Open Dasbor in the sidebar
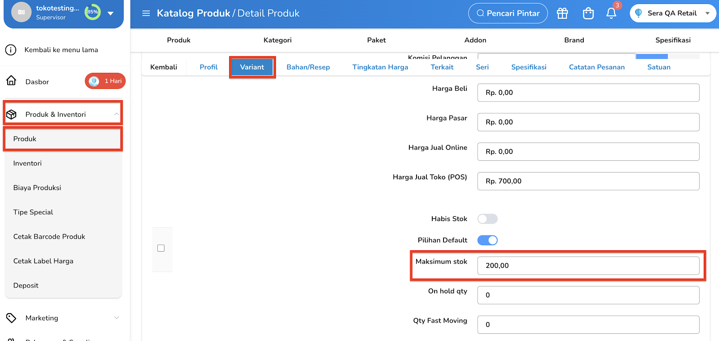Viewport: 719px width, 341px height. tap(37, 82)
